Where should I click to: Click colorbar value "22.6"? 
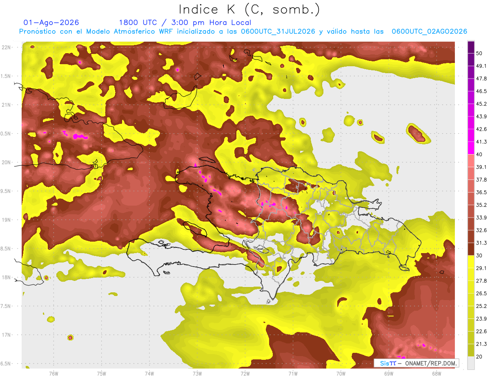[x=481, y=331]
